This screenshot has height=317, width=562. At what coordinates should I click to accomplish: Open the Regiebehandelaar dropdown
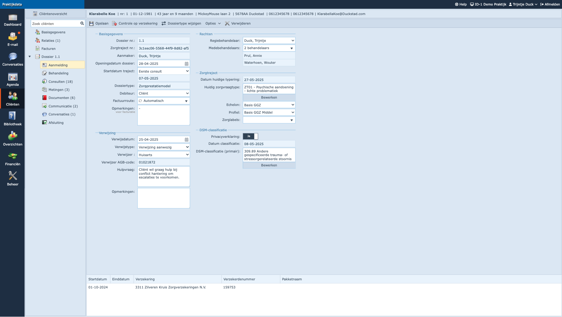269,41
